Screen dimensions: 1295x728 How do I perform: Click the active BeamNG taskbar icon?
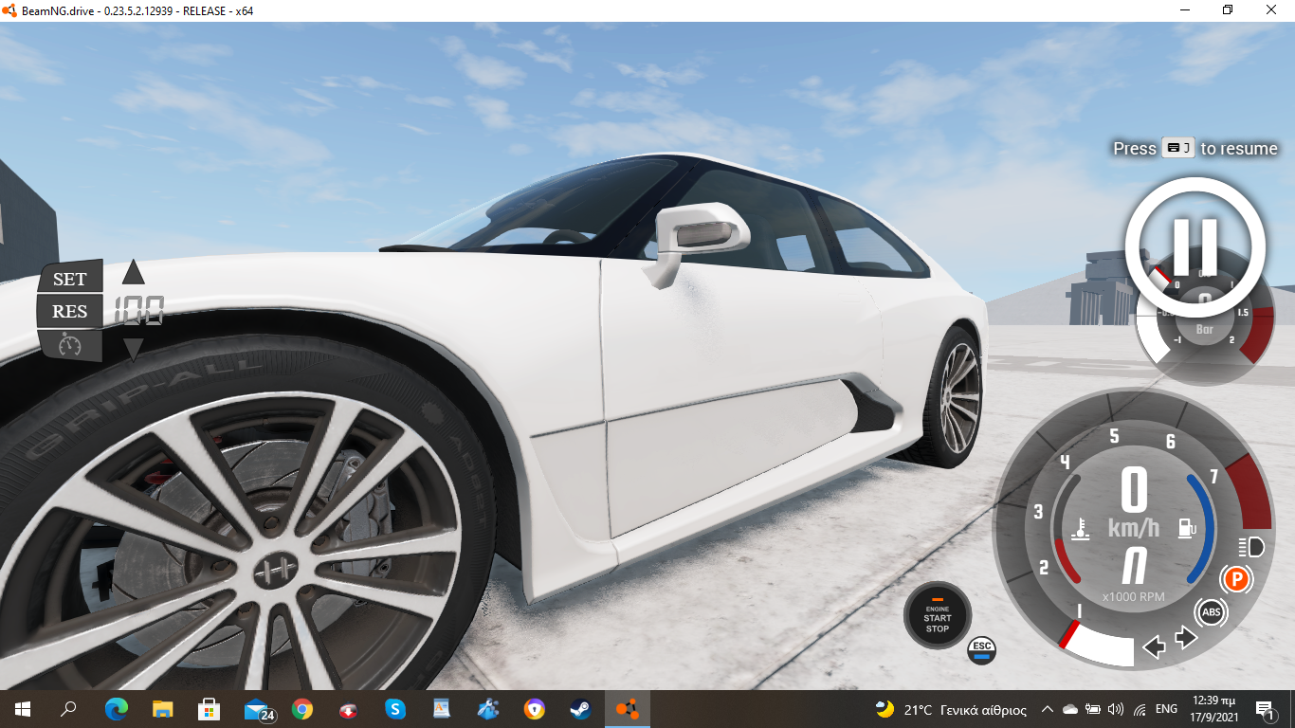pos(627,708)
